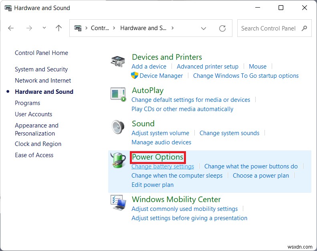The width and height of the screenshot is (317, 251).
Task: Click the Devices and Printers icon
Action: [118, 61]
